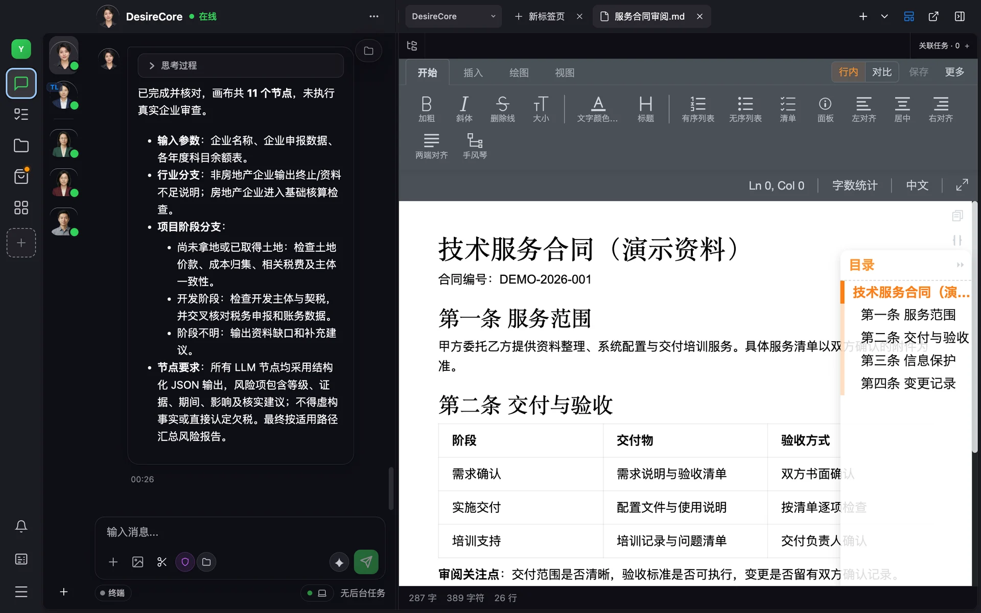
Task: Insert a 面板 info panel
Action: click(x=825, y=109)
